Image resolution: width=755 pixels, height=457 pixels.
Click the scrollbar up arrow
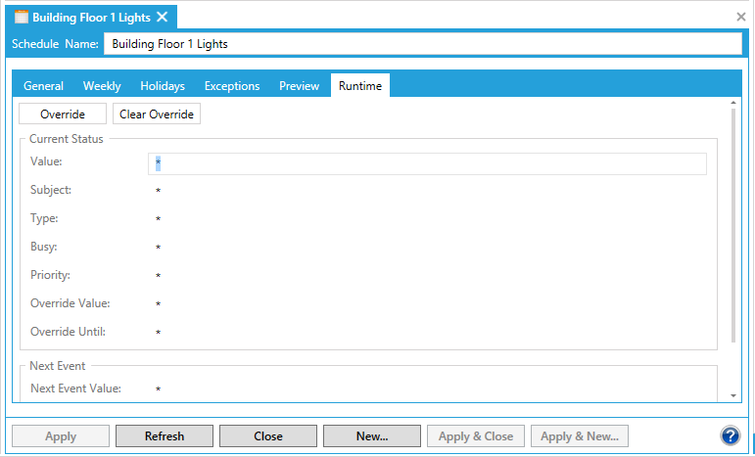[x=734, y=103]
